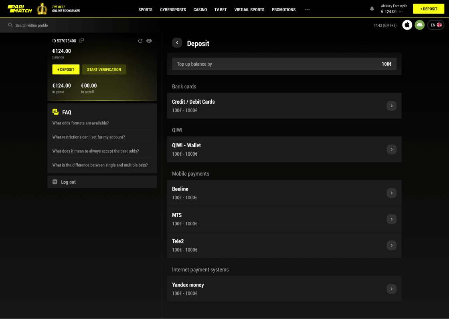Start account verification
This screenshot has width=449, height=319.
click(x=104, y=70)
